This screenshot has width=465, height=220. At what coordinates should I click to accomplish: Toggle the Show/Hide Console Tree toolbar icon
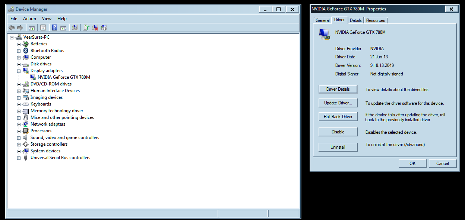click(x=32, y=27)
